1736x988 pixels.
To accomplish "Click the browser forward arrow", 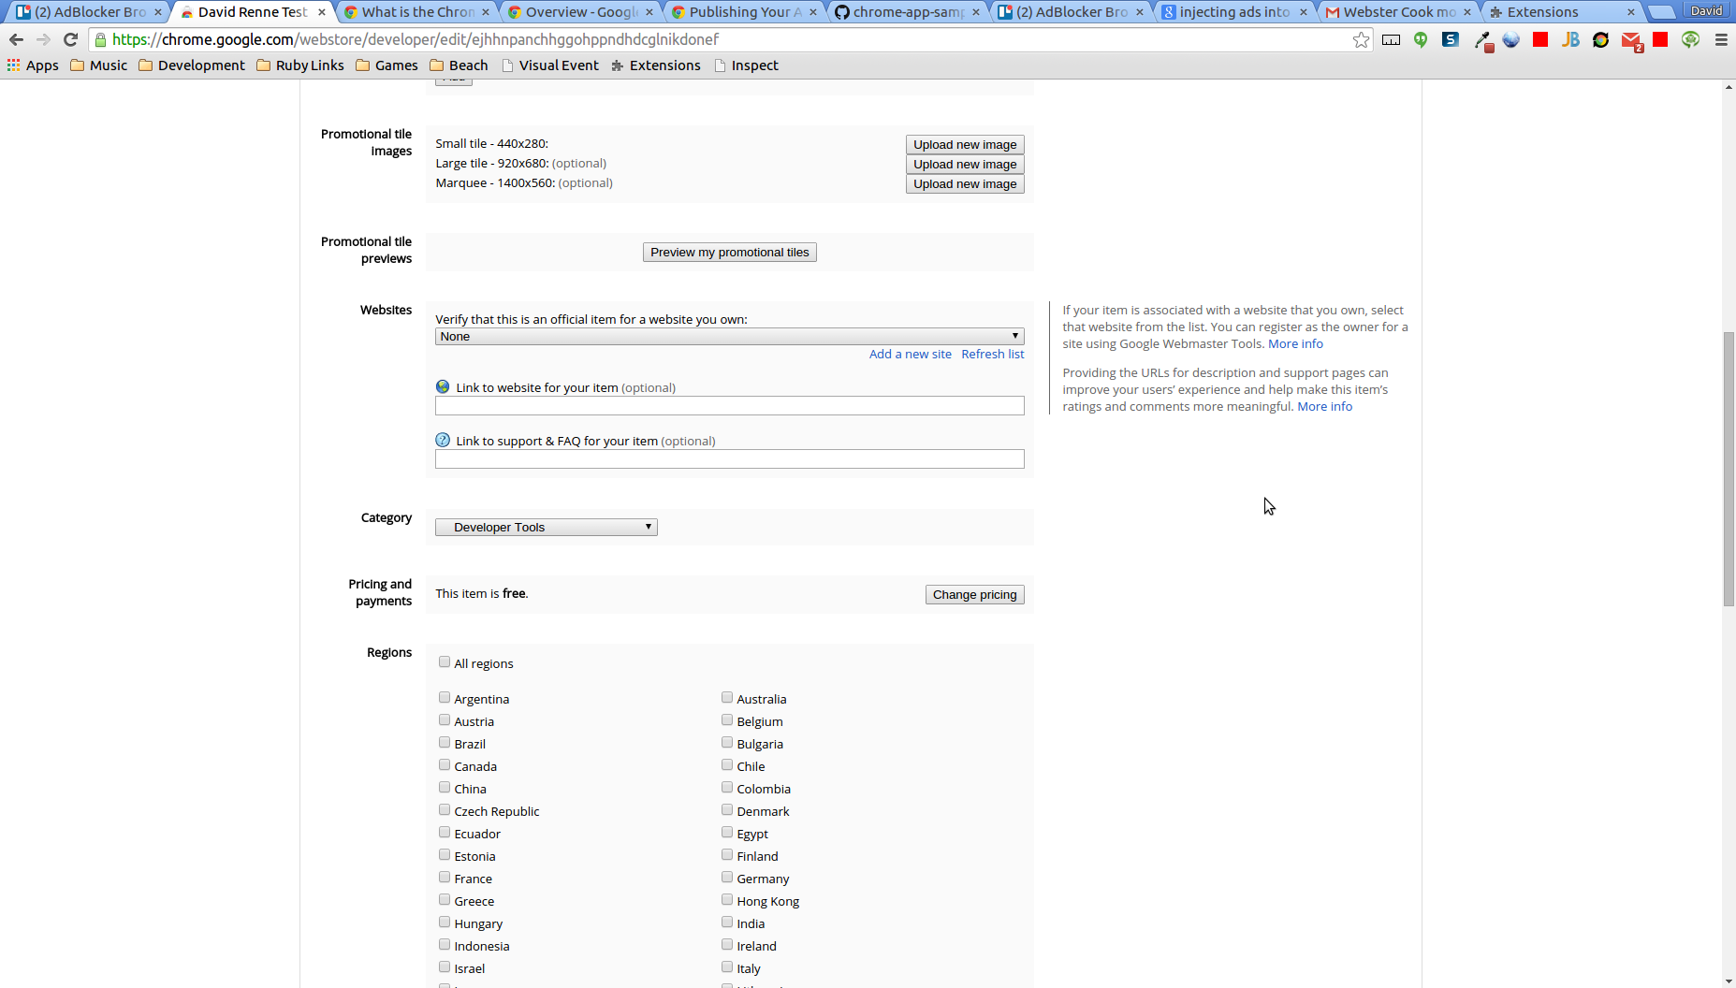I will coord(43,39).
